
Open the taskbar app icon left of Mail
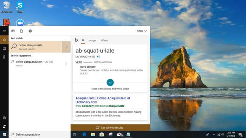(111, 134)
